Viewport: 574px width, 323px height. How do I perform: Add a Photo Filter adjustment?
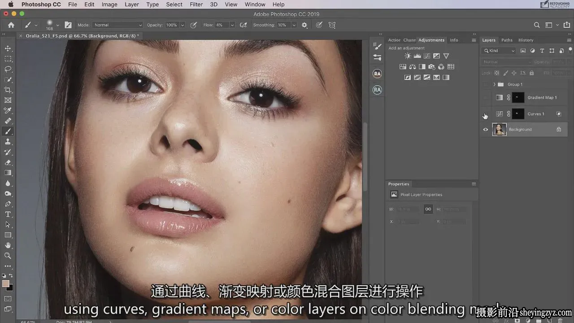click(431, 67)
